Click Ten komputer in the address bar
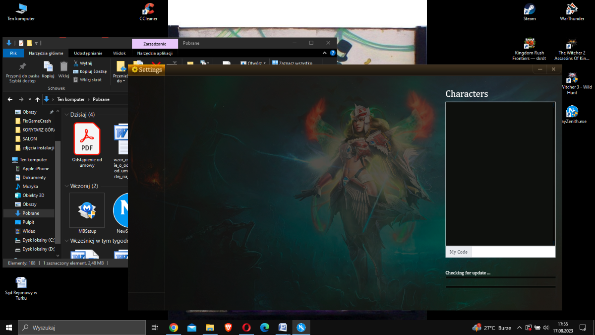 coord(71,99)
